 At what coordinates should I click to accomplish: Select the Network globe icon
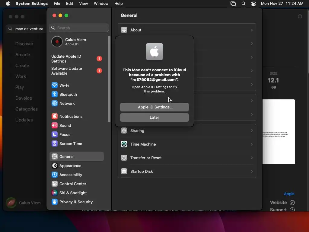tap(55, 103)
